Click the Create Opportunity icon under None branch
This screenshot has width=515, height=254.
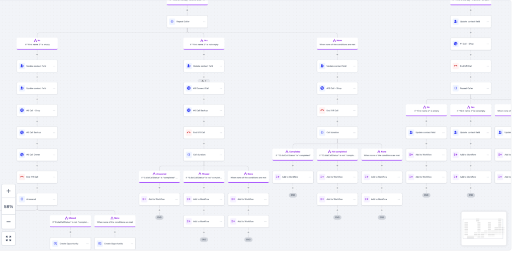100,243
